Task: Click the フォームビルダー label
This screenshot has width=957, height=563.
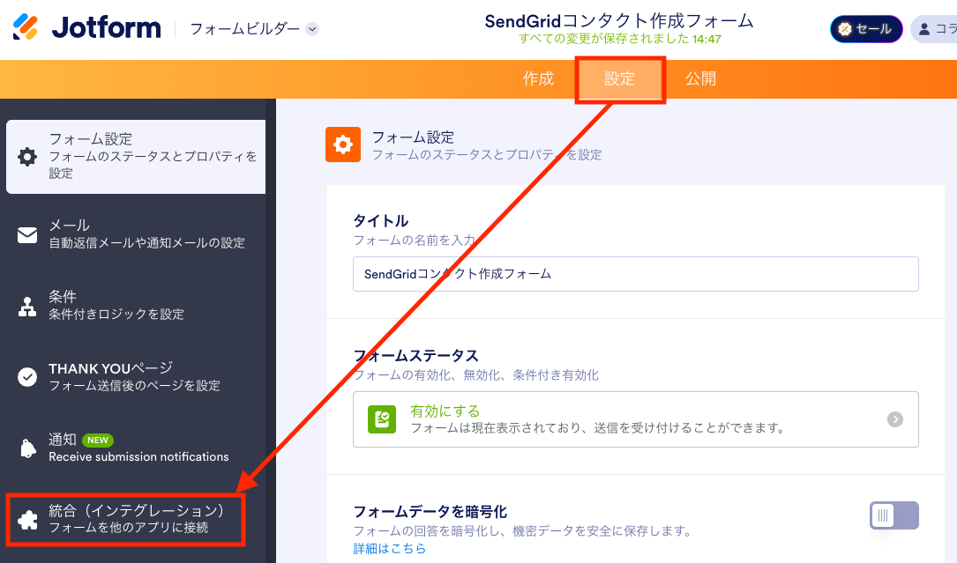Action: 244,29
